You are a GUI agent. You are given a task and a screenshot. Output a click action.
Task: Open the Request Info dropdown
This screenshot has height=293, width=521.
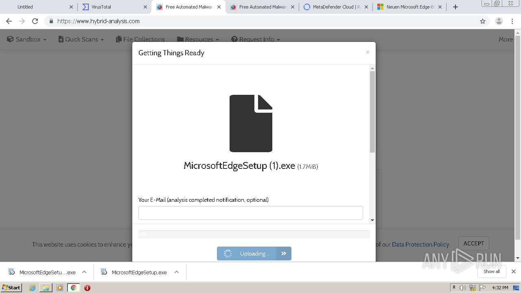pyautogui.click(x=256, y=39)
